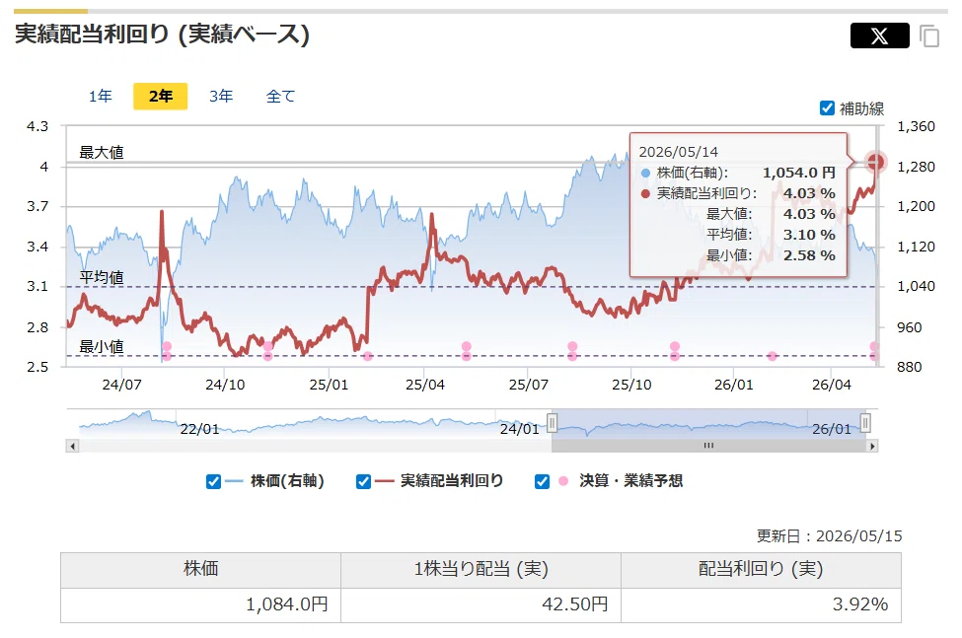Click the 更新日:2026/05/15 text
The image size is (962, 638).
[x=829, y=536]
